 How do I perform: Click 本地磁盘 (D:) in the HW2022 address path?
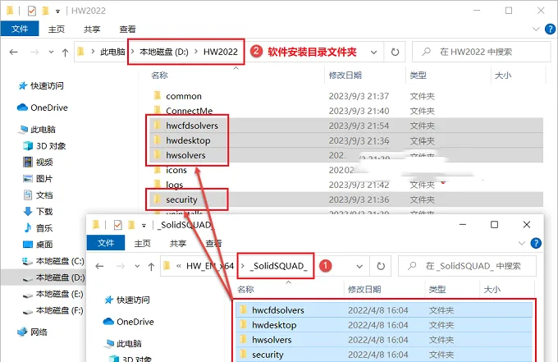click(163, 52)
